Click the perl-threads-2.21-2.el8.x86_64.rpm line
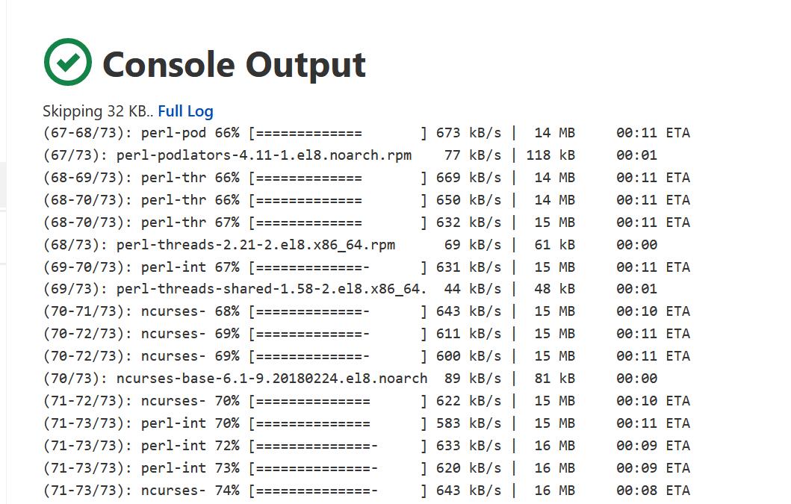791x504 pixels. pos(350,245)
